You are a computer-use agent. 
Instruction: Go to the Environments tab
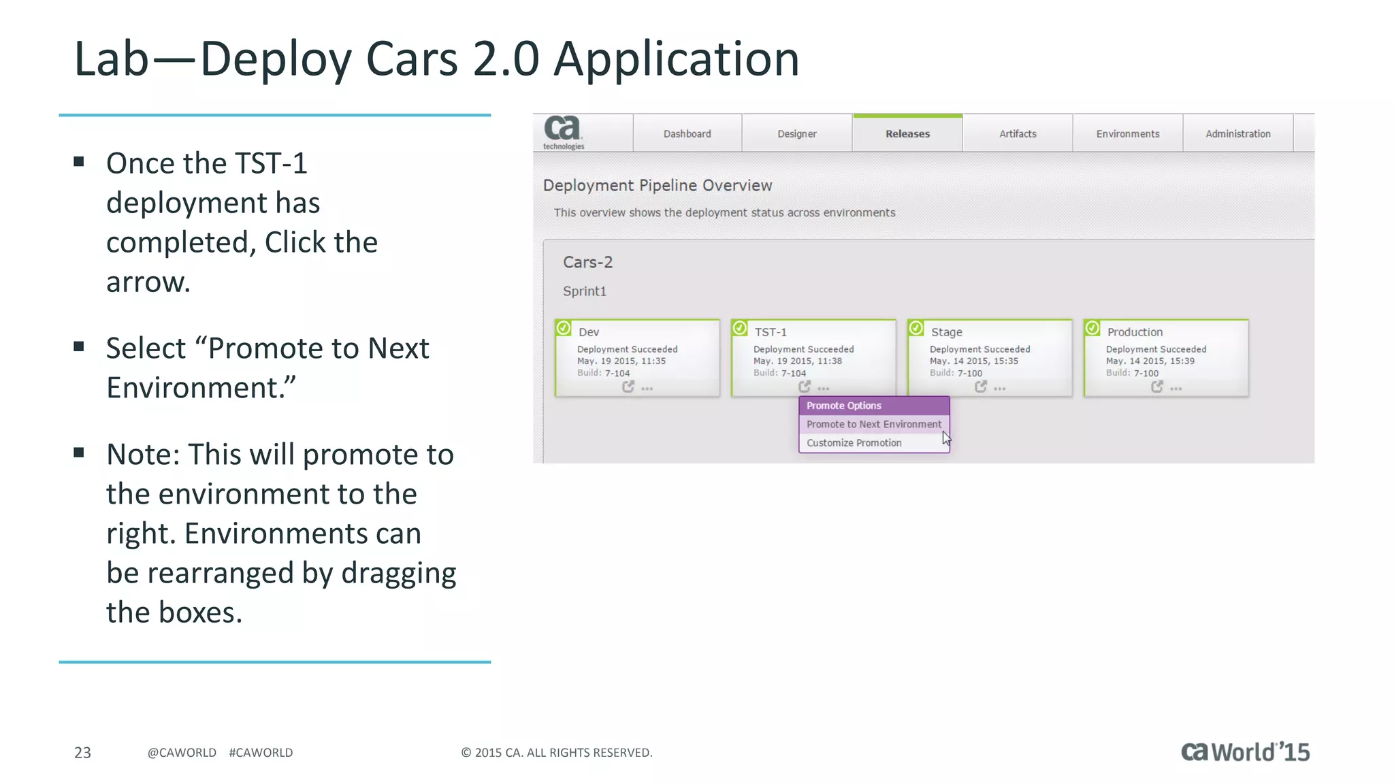[1128, 133]
